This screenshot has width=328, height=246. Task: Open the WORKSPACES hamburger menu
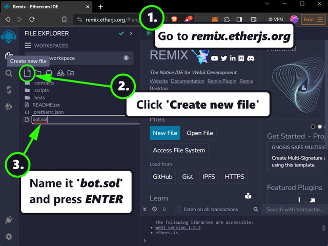pyautogui.click(x=28, y=46)
